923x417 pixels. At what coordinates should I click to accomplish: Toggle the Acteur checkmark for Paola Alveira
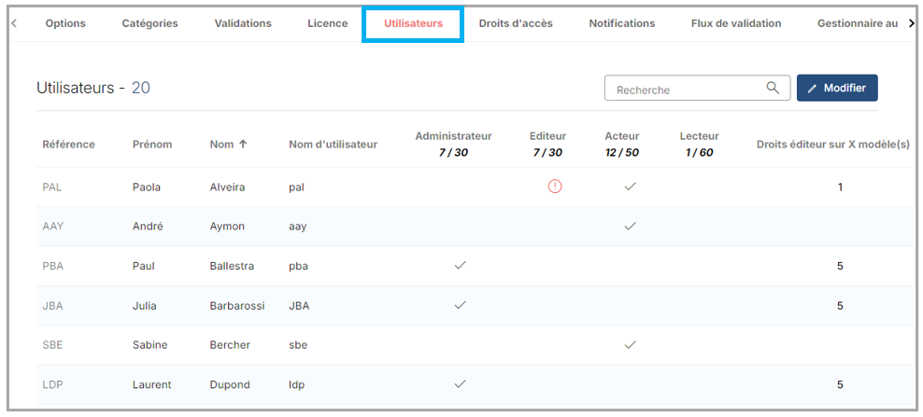click(x=631, y=187)
